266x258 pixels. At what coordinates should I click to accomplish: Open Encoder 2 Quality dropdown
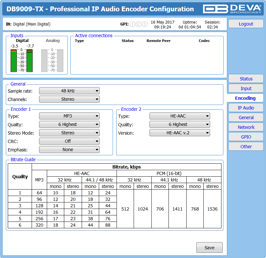tap(180, 124)
